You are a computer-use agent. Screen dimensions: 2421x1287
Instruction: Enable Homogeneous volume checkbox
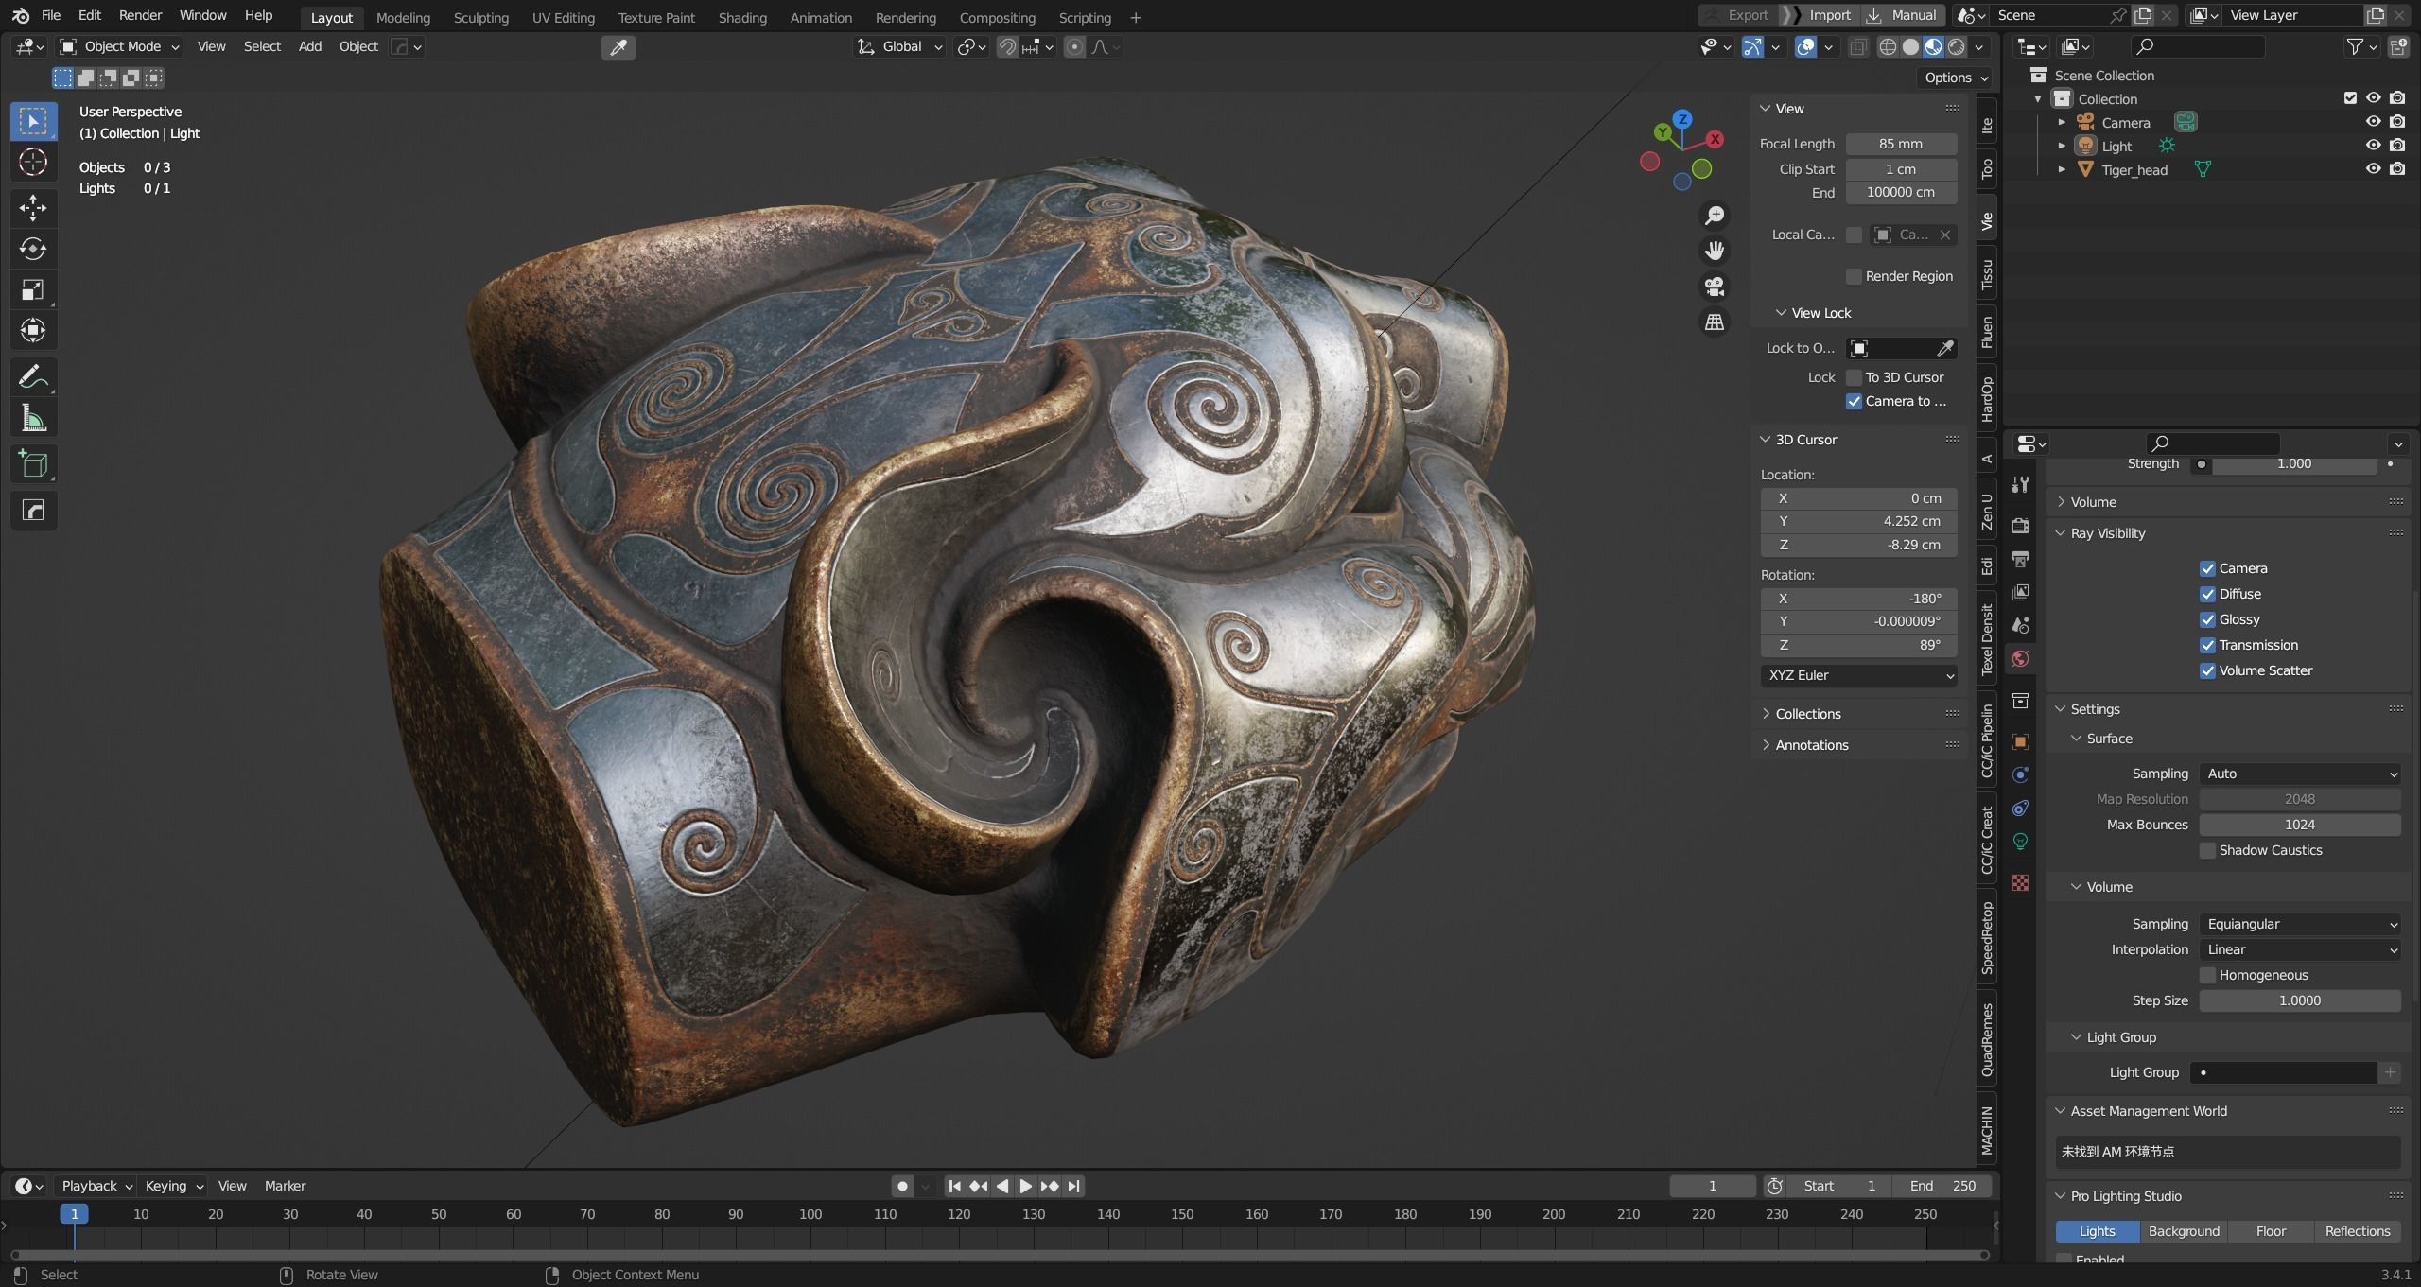[x=2207, y=975]
